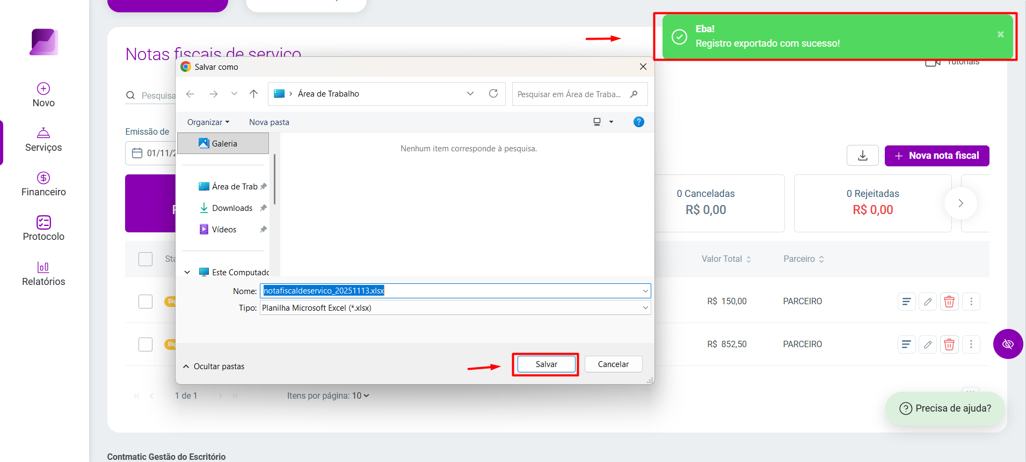This screenshot has height=462, width=1026.
Task: Click the navigation pane scrollbar
Action: point(274,179)
